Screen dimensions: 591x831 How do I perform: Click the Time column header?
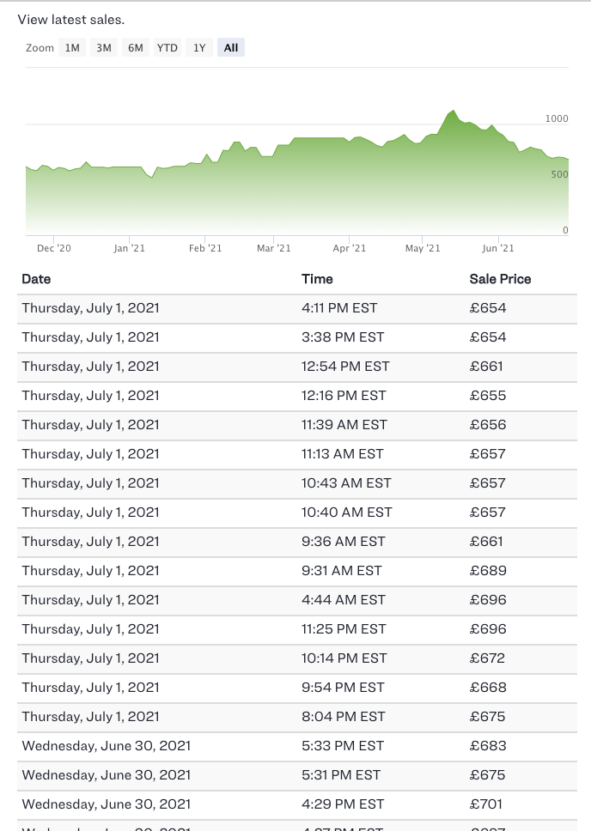pyautogui.click(x=317, y=279)
